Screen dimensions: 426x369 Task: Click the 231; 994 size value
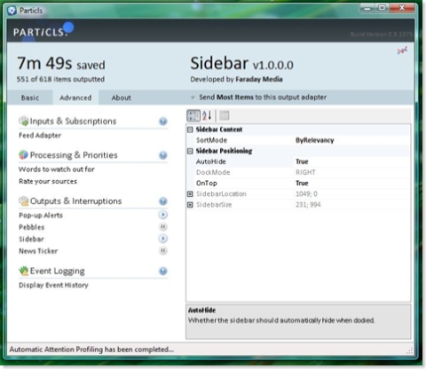pos(308,205)
